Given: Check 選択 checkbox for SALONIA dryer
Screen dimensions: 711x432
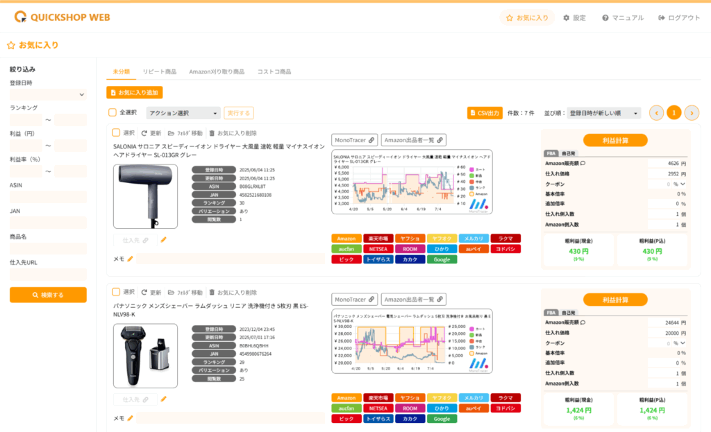Looking at the screenshot, I should (x=116, y=132).
